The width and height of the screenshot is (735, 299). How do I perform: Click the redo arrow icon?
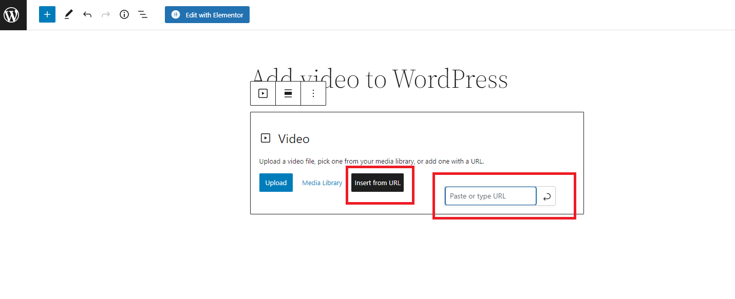tap(106, 15)
